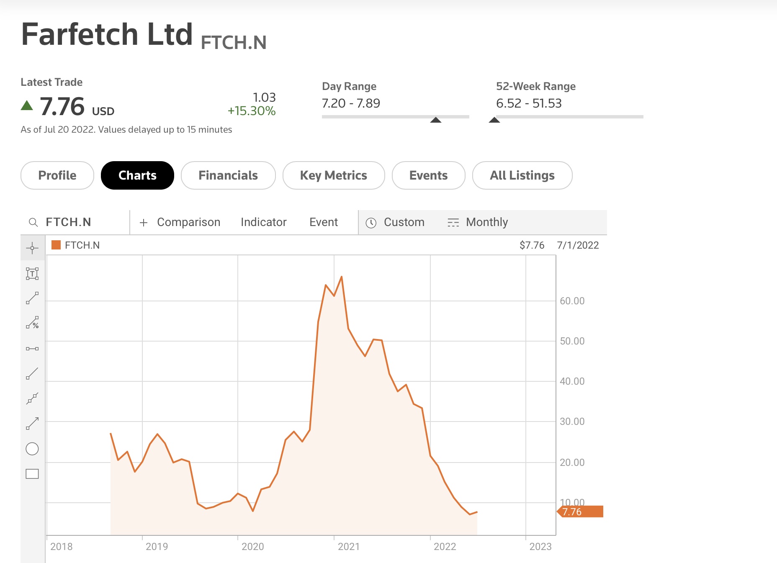Activate the rectangle shape tool
This screenshot has width=777, height=563.
click(32, 474)
